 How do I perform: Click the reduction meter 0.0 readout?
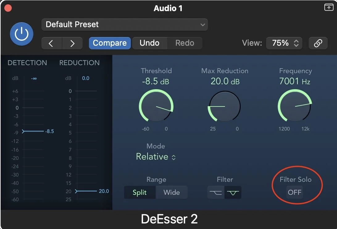coord(85,78)
